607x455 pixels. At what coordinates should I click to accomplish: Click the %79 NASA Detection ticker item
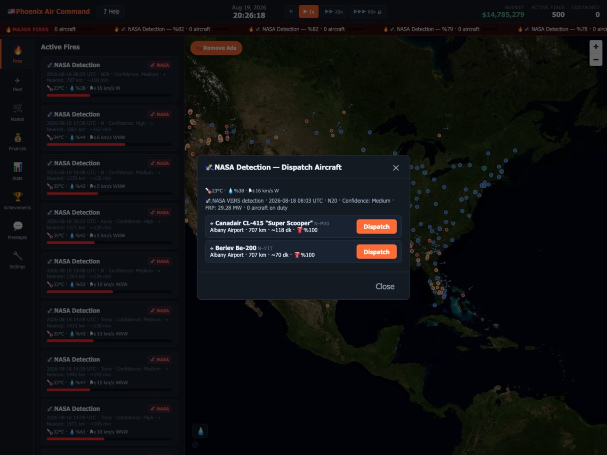[x=431, y=29]
